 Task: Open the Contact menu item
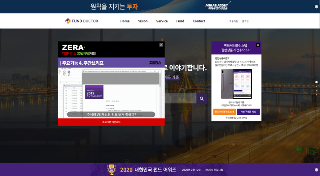pyautogui.click(x=199, y=21)
